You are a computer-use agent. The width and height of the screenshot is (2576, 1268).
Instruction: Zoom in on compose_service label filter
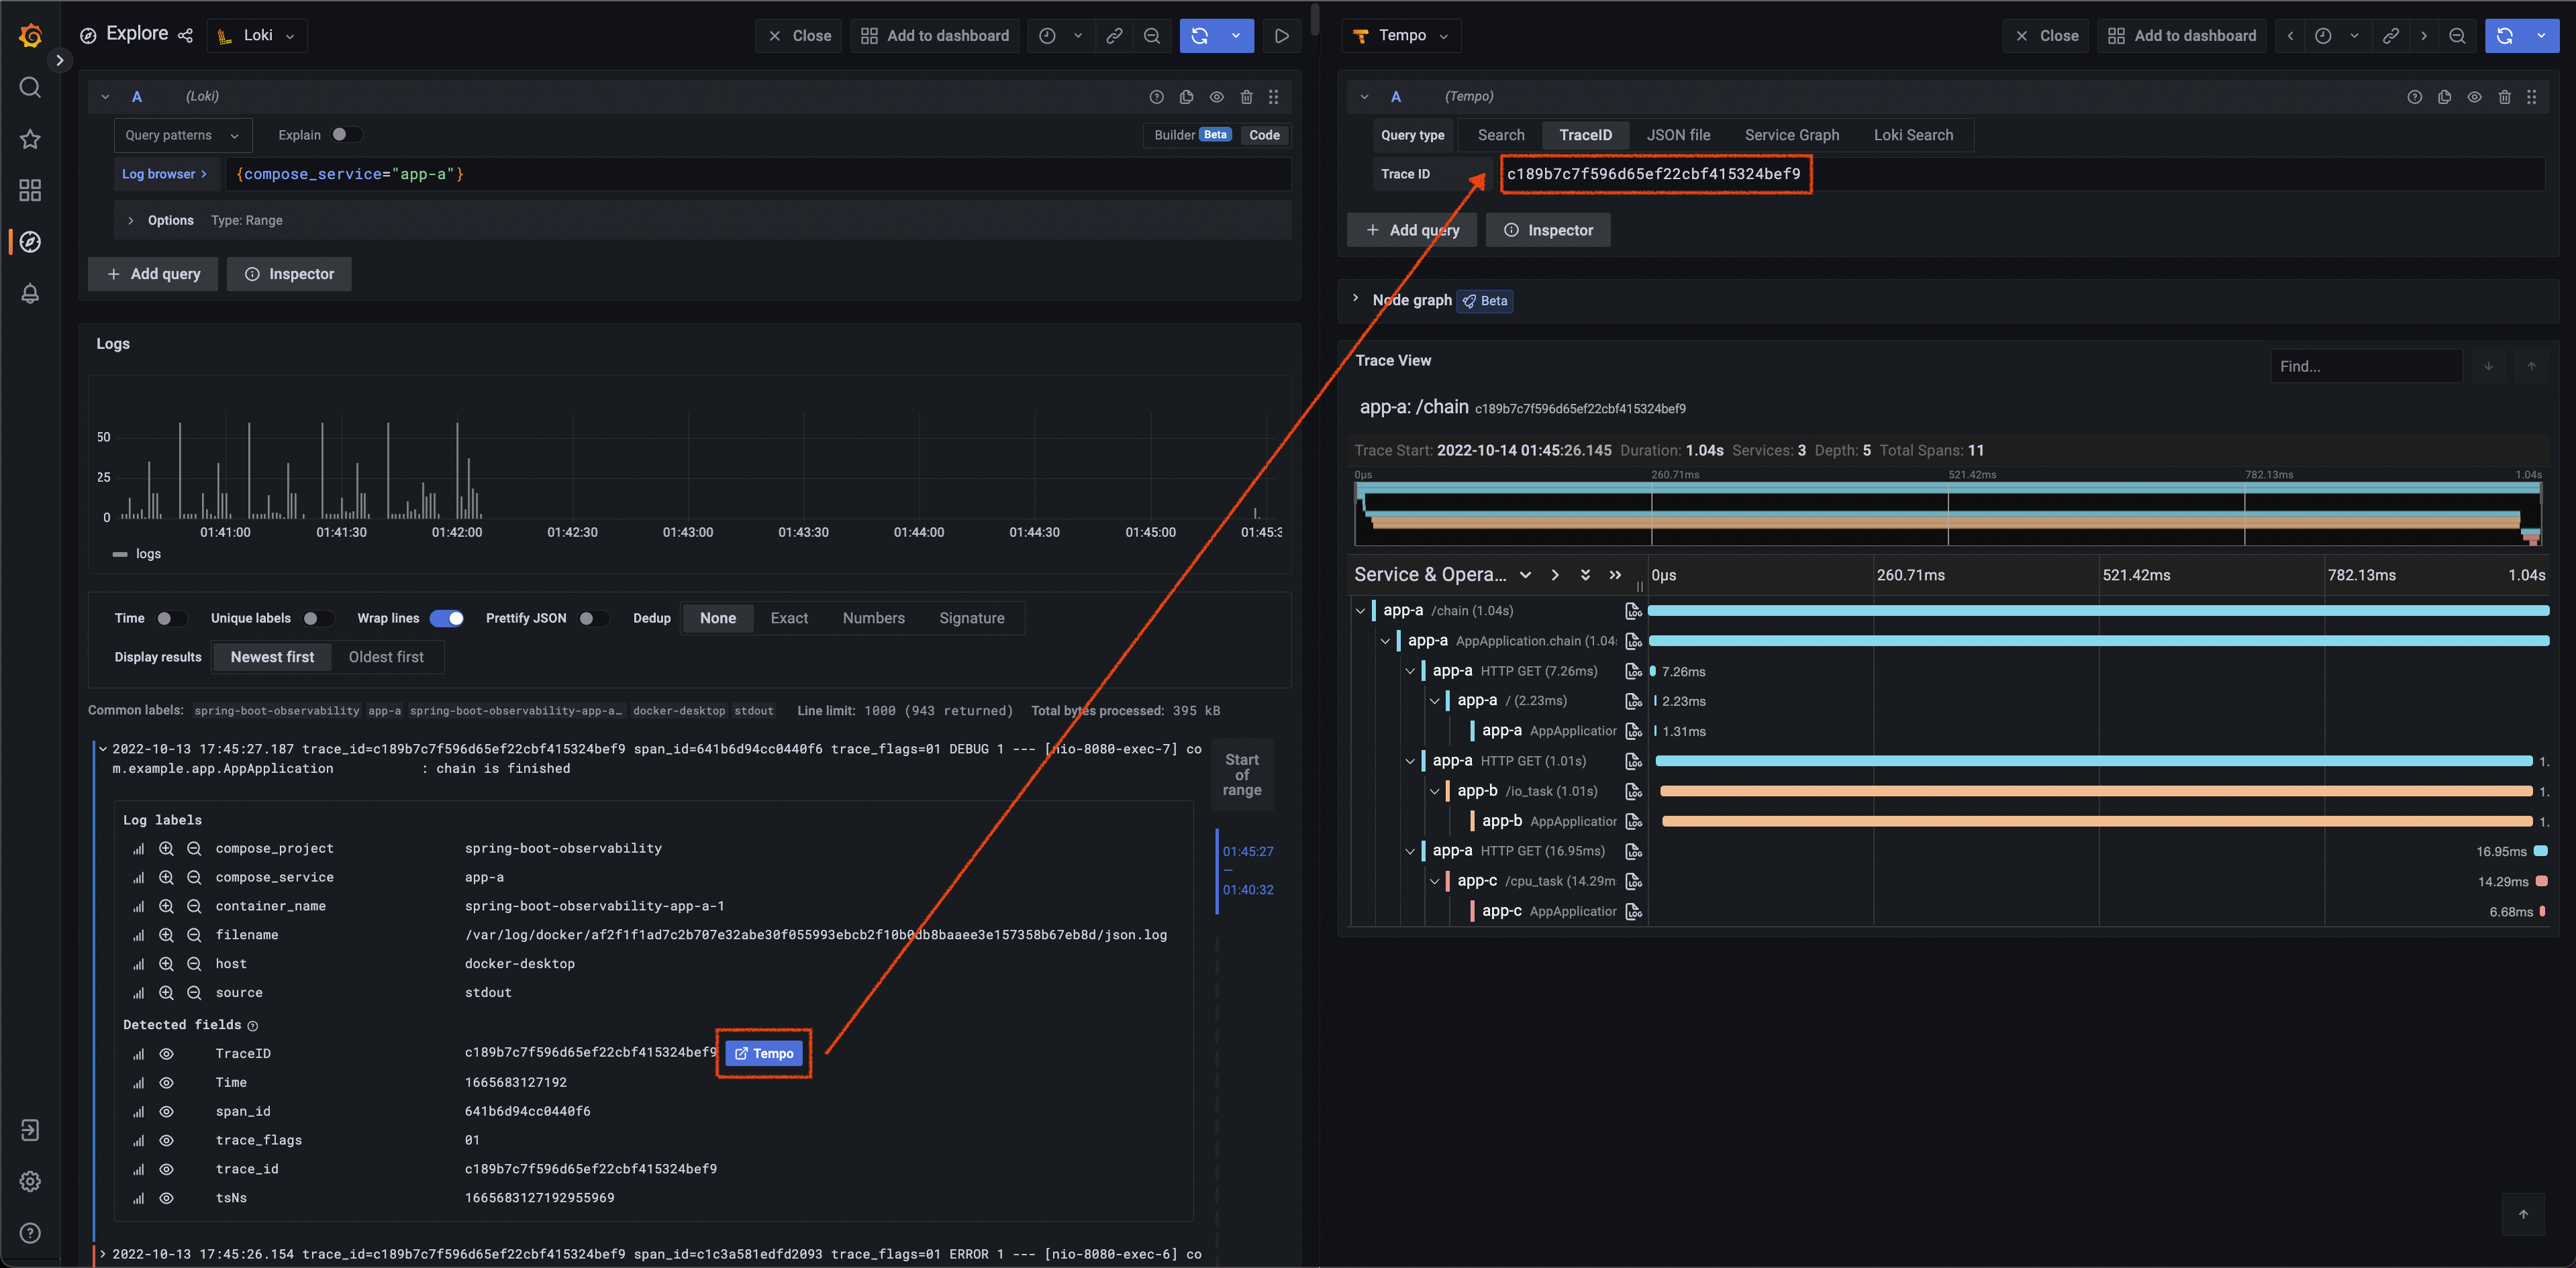(166, 878)
